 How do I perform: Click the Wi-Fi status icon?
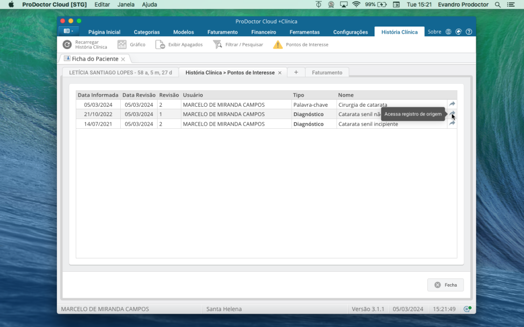(x=356, y=5)
